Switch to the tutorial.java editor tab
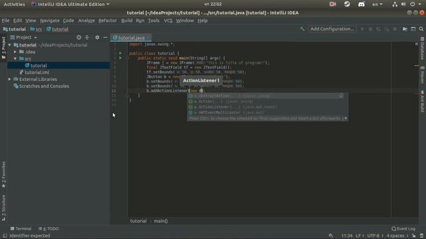The image size is (426, 239). 131,38
